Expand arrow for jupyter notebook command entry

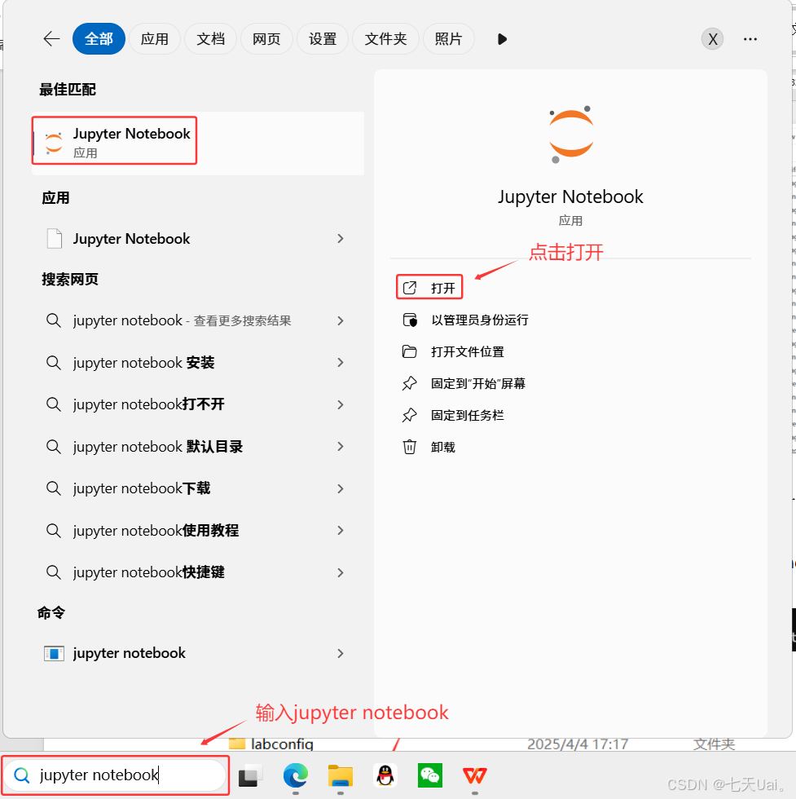[341, 653]
